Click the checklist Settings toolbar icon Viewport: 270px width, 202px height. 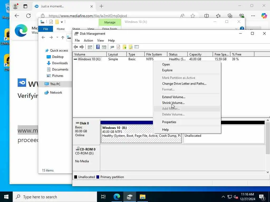tap(137, 47)
